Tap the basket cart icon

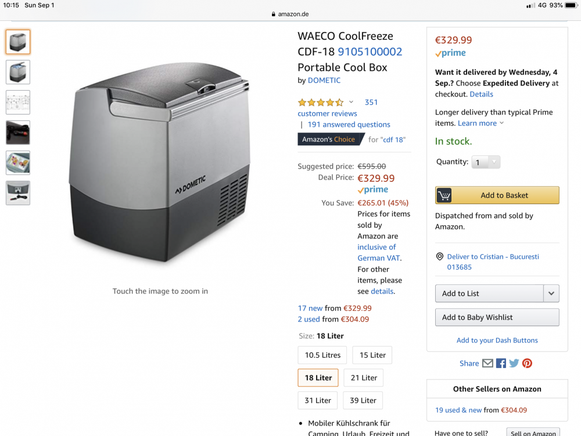[444, 195]
